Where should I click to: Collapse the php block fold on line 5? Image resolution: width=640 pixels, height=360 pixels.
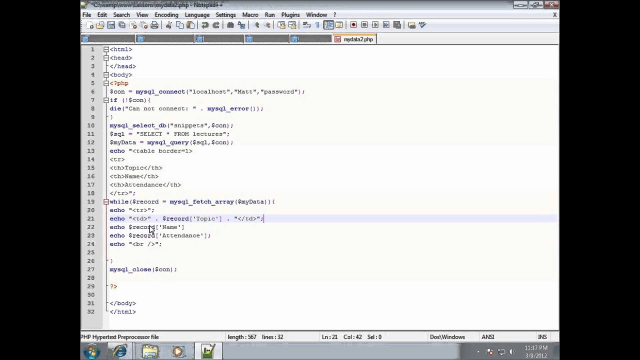click(106, 83)
